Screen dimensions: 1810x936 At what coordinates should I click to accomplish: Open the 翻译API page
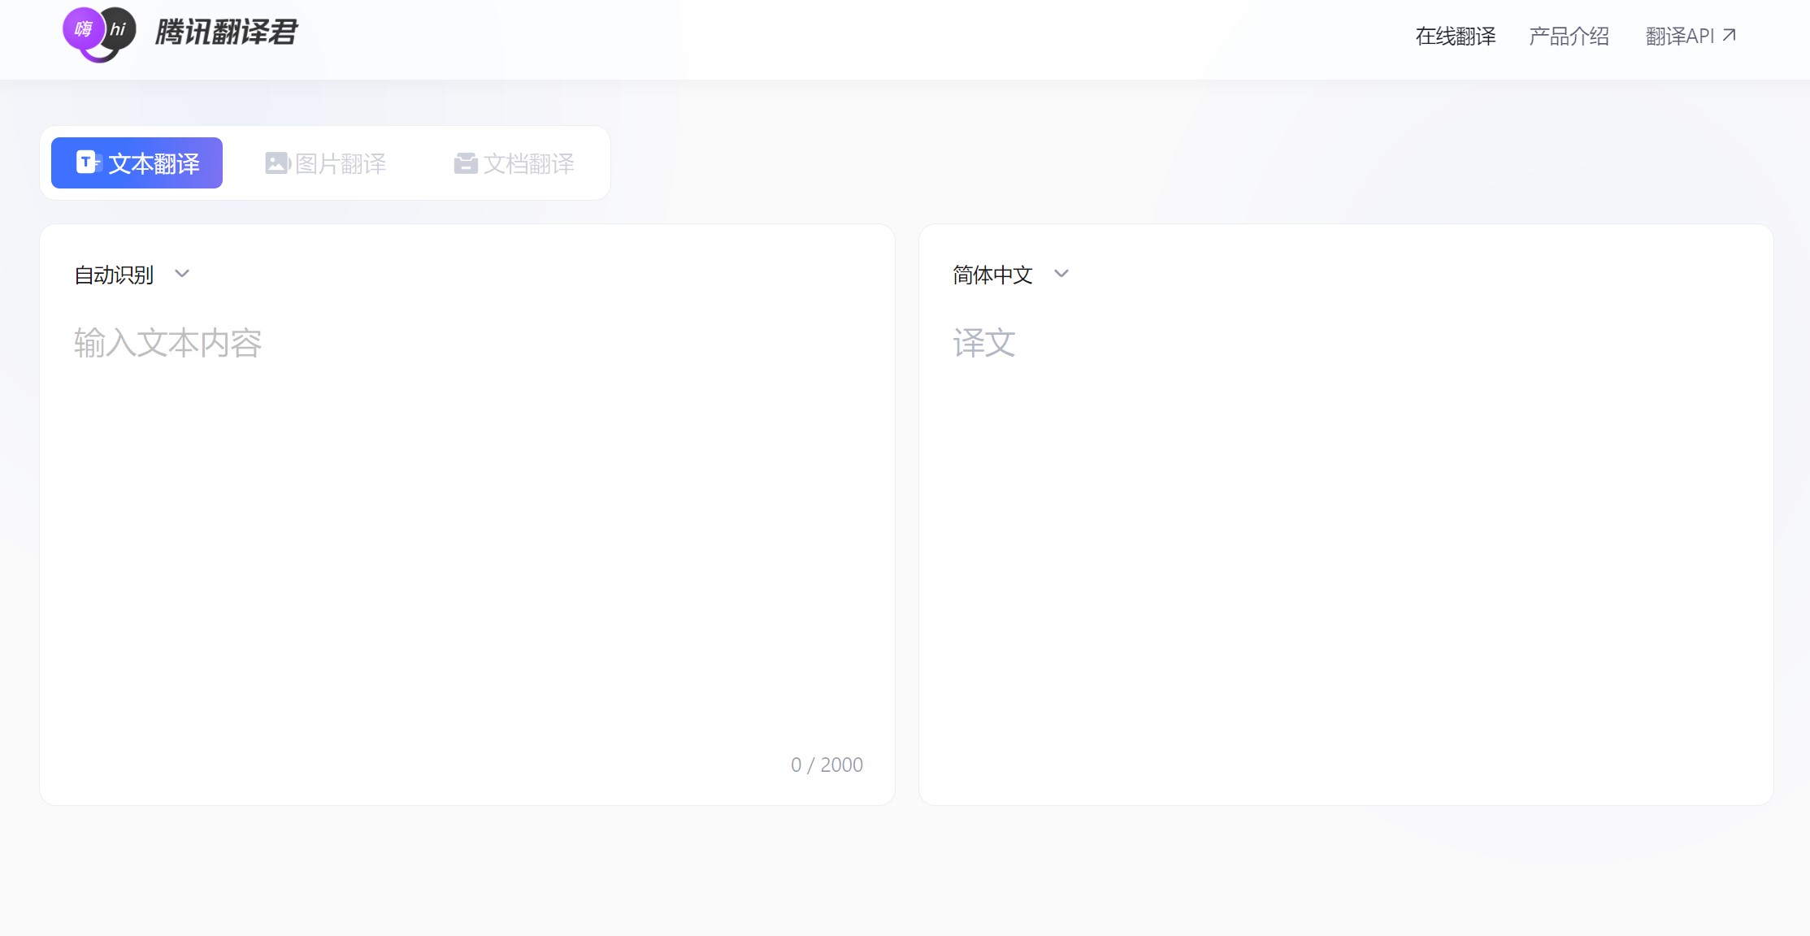pyautogui.click(x=1678, y=35)
